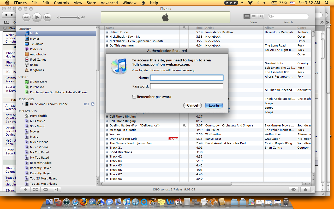Uncheck the Helium Disco song checkbox
The image size is (334, 209).
(x=107, y=32)
